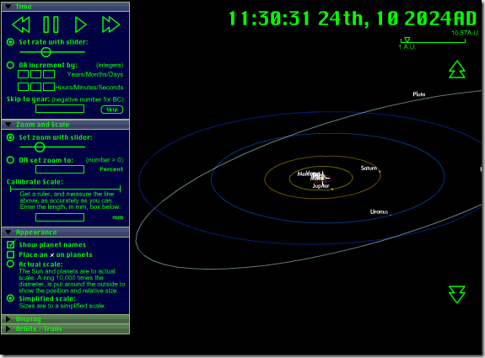This screenshot has height=358, width=485.
Task: Collapse the Zoom and Scale panel
Action: coord(8,125)
